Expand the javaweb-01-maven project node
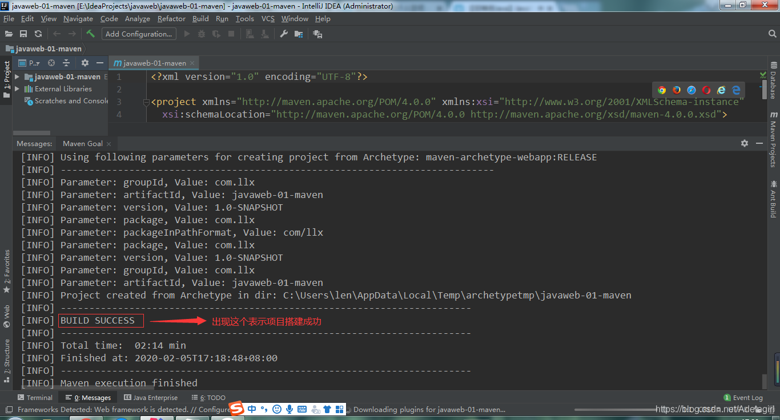Image resolution: width=780 pixels, height=420 pixels. coord(17,76)
